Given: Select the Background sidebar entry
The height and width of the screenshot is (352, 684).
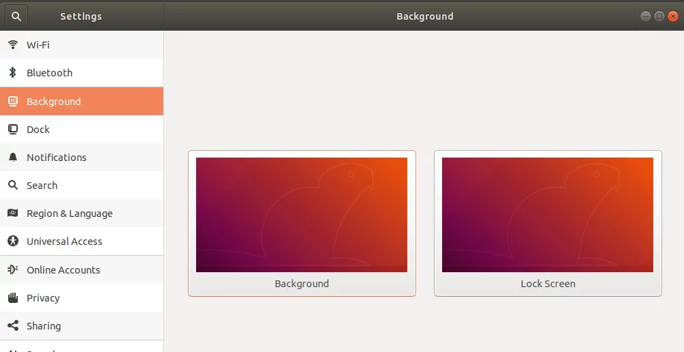Looking at the screenshot, I should coord(81,101).
